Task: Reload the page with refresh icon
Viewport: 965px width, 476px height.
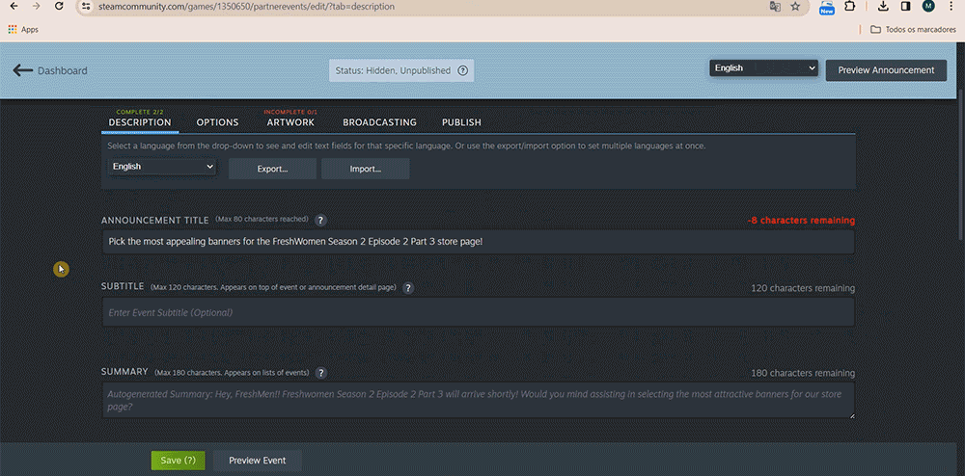Action: pos(59,6)
